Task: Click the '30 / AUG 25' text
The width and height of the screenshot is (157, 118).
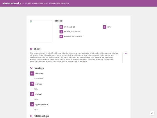Action: (x=70, y=27)
